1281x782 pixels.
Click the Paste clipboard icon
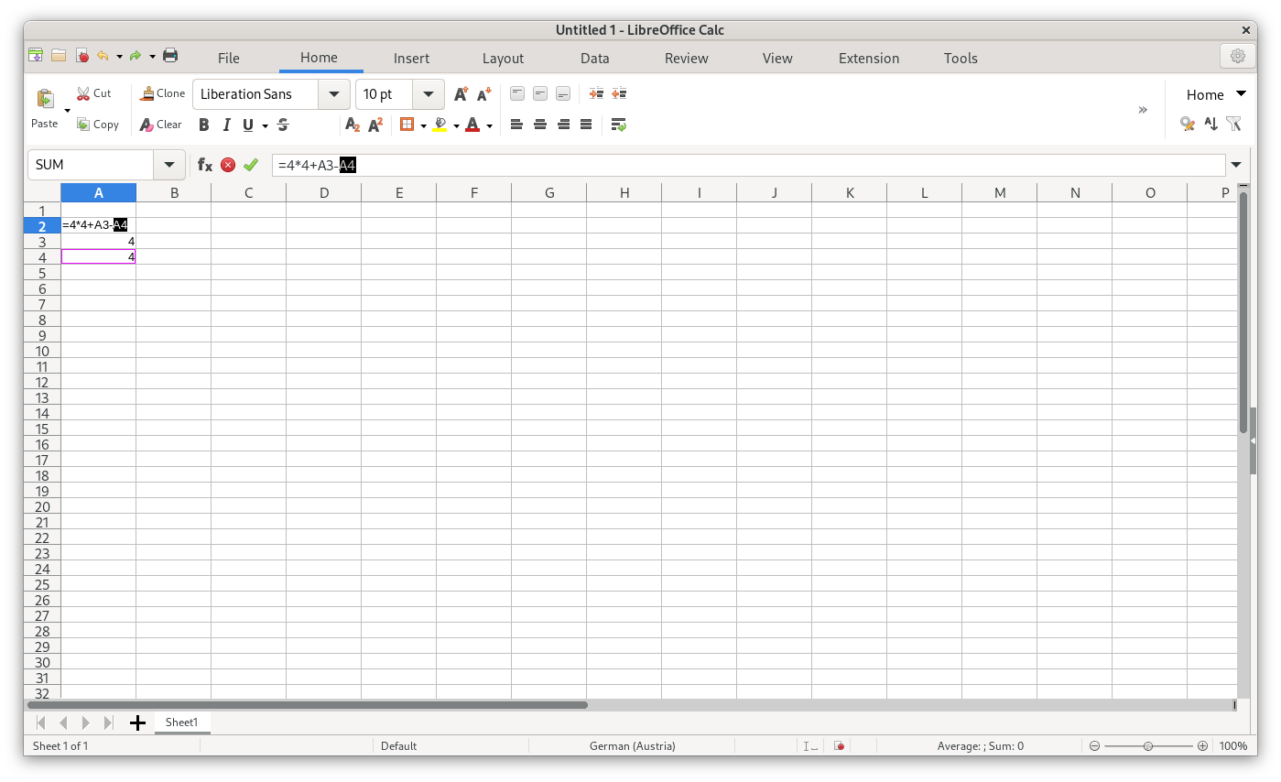pyautogui.click(x=44, y=99)
